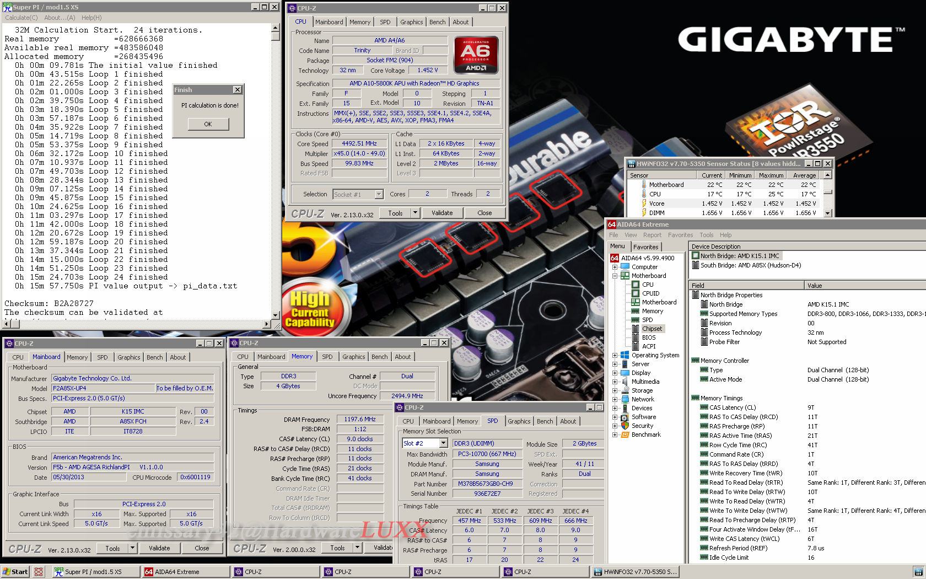Open the Report menu in AIDA64
This screenshot has width=926, height=579.
pos(652,235)
